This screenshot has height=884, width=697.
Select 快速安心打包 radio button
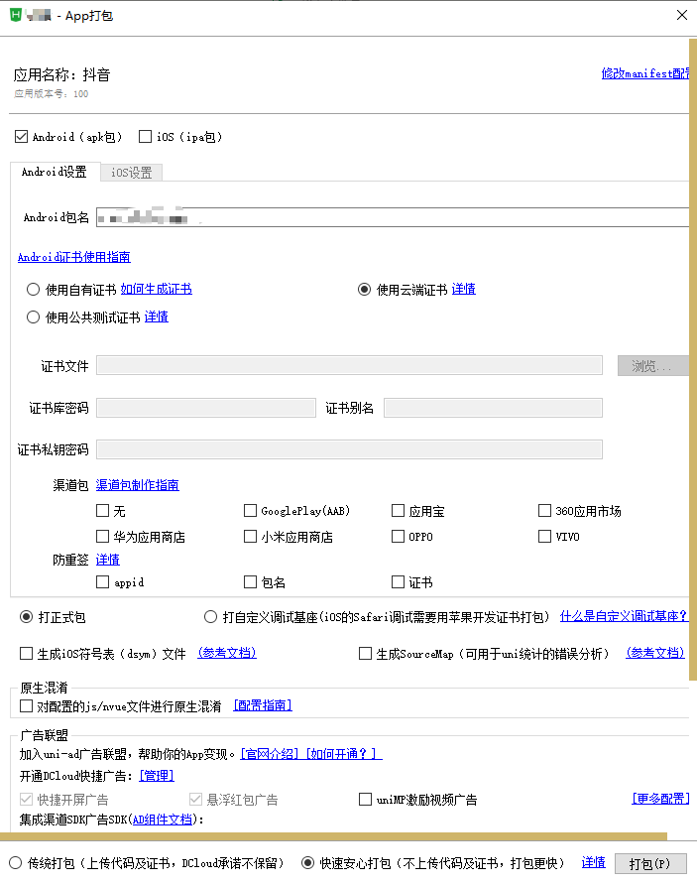coord(307,862)
